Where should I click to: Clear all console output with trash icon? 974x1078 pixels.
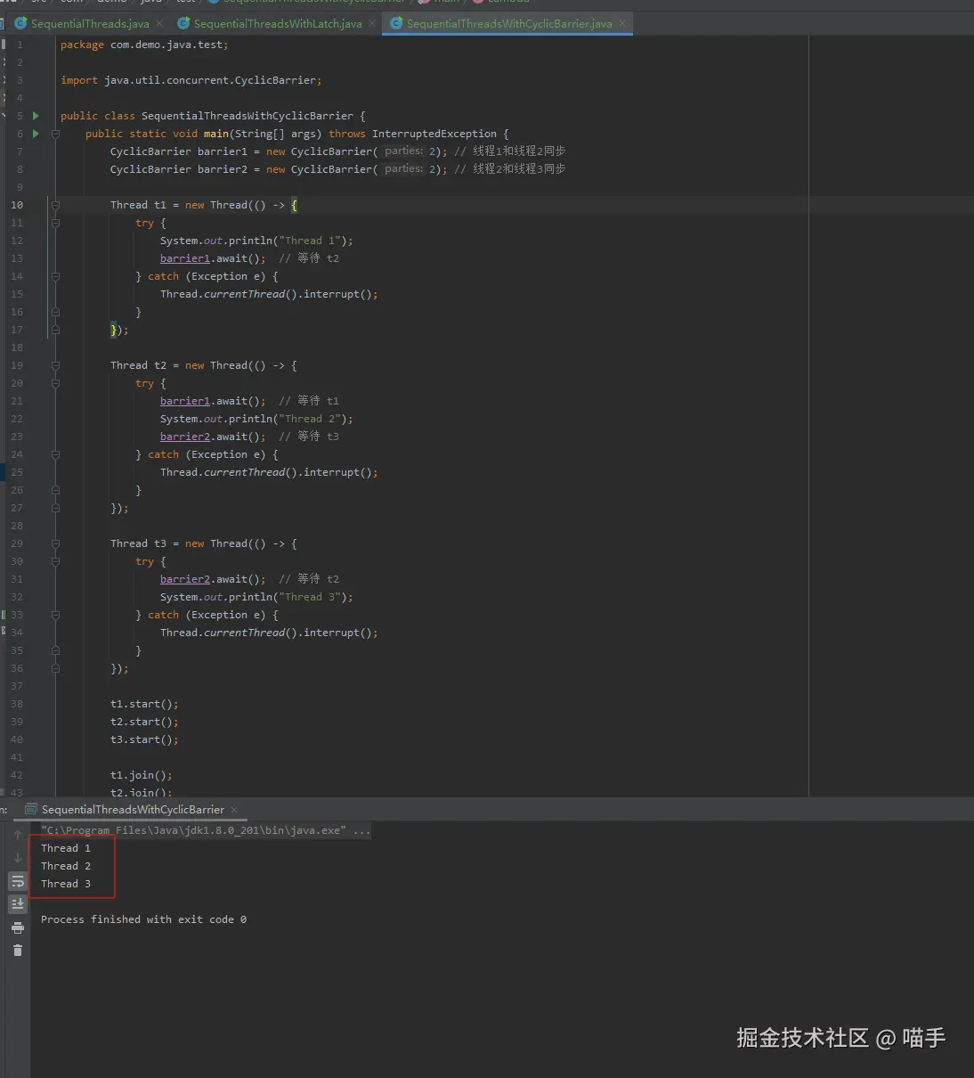(x=18, y=951)
